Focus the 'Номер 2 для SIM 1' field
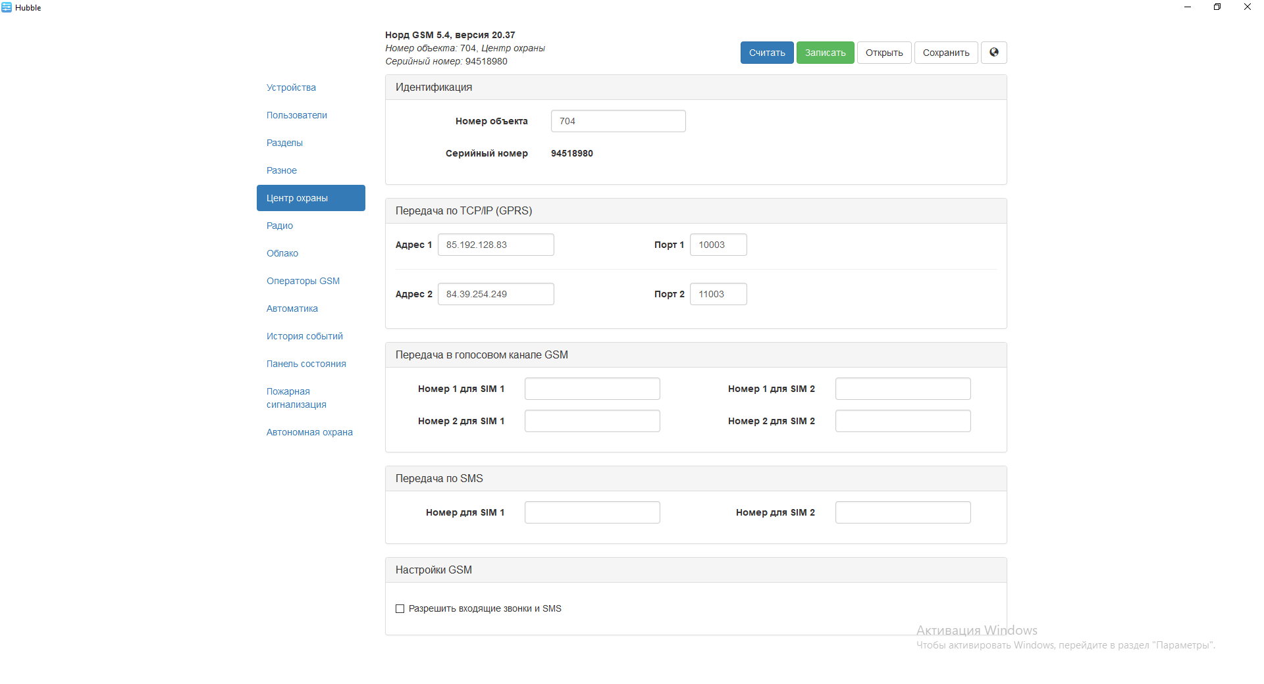Image resolution: width=1264 pixels, height=684 pixels. pos(592,421)
